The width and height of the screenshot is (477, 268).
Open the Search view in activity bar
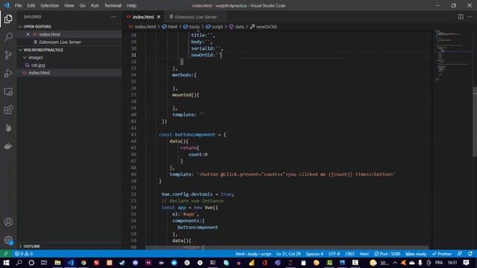click(8, 36)
